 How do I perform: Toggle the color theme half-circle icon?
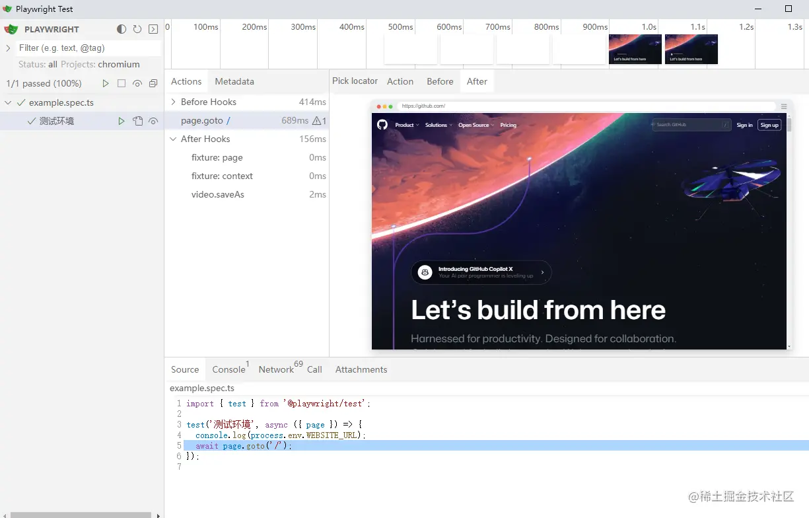point(122,29)
